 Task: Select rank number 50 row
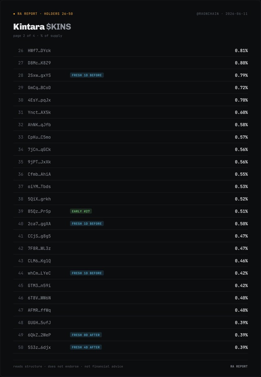130,347
